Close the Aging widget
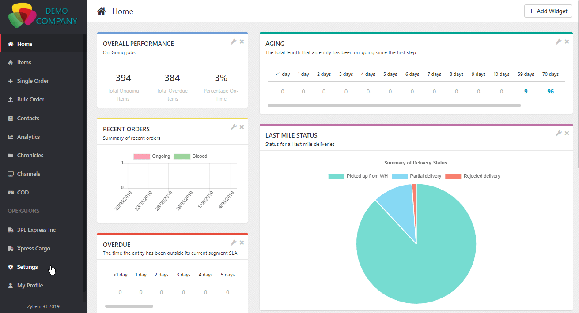The height and width of the screenshot is (313, 579). coord(567,41)
